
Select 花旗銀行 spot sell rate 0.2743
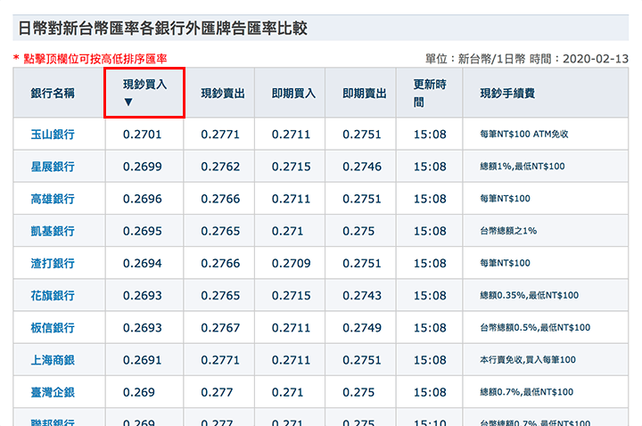pos(362,296)
